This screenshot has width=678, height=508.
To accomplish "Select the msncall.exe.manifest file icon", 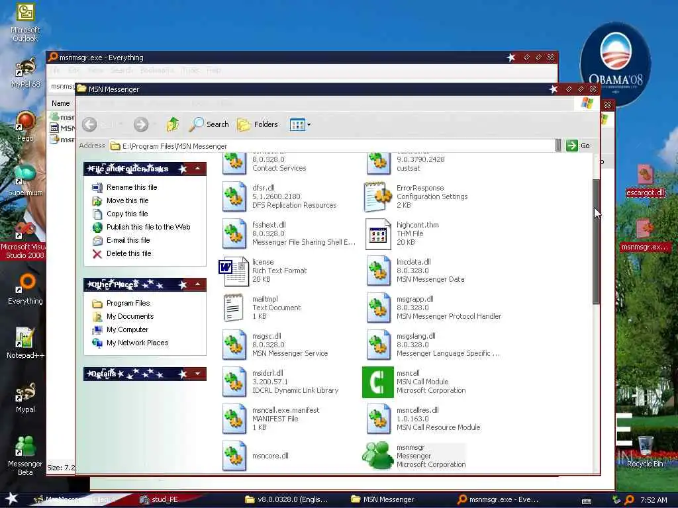I will [x=234, y=419].
